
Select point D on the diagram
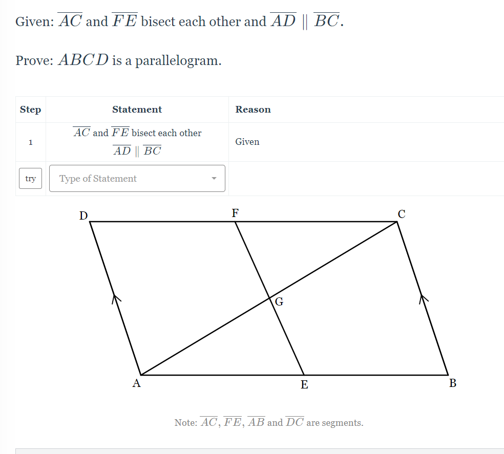pyautogui.click(x=83, y=216)
